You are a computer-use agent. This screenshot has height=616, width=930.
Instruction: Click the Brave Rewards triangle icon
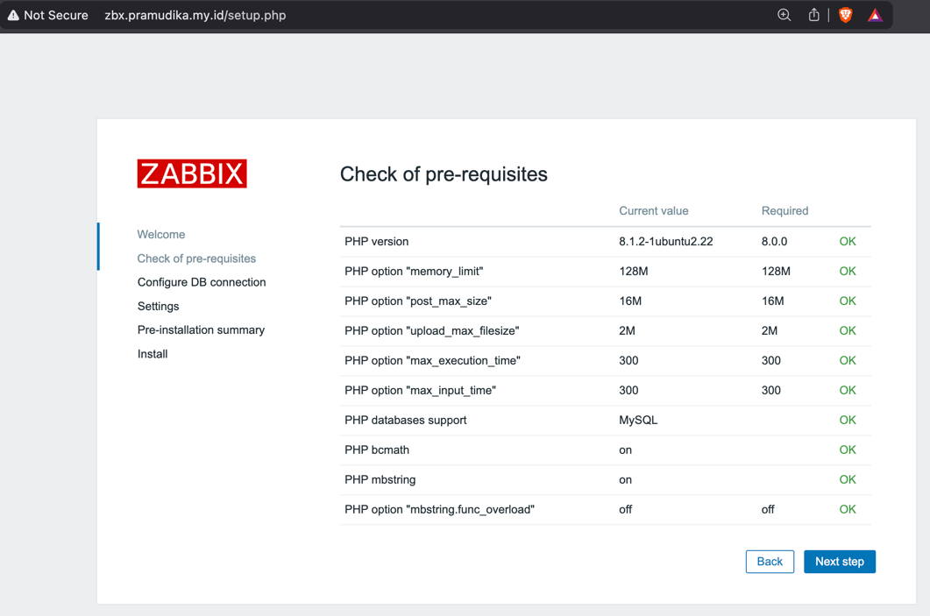click(x=876, y=16)
